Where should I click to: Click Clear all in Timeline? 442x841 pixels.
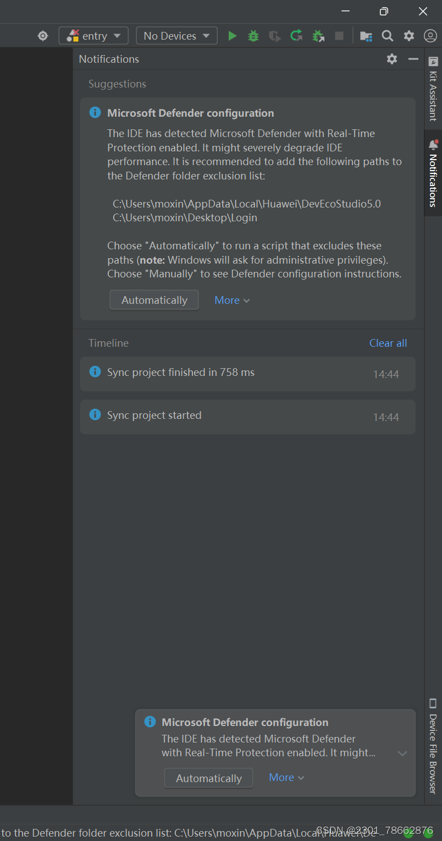click(x=388, y=343)
